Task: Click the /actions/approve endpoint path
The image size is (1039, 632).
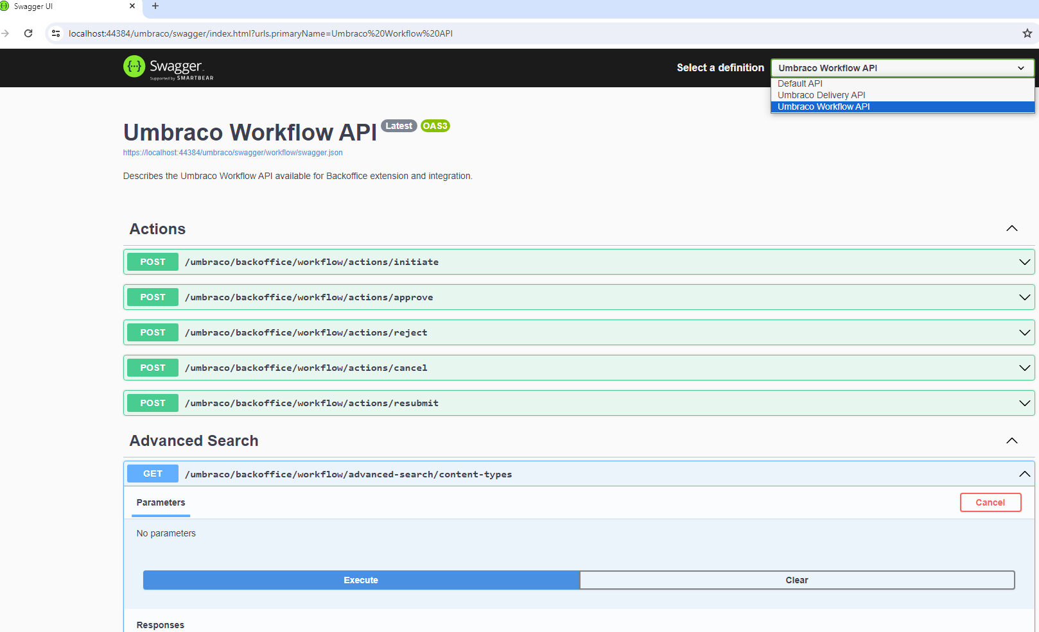Action: (309, 297)
